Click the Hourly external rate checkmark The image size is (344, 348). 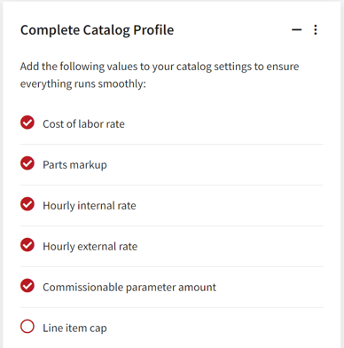tap(27, 245)
